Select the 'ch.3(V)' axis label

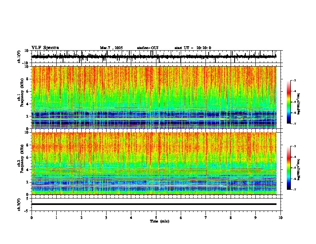pyautogui.click(x=19, y=205)
